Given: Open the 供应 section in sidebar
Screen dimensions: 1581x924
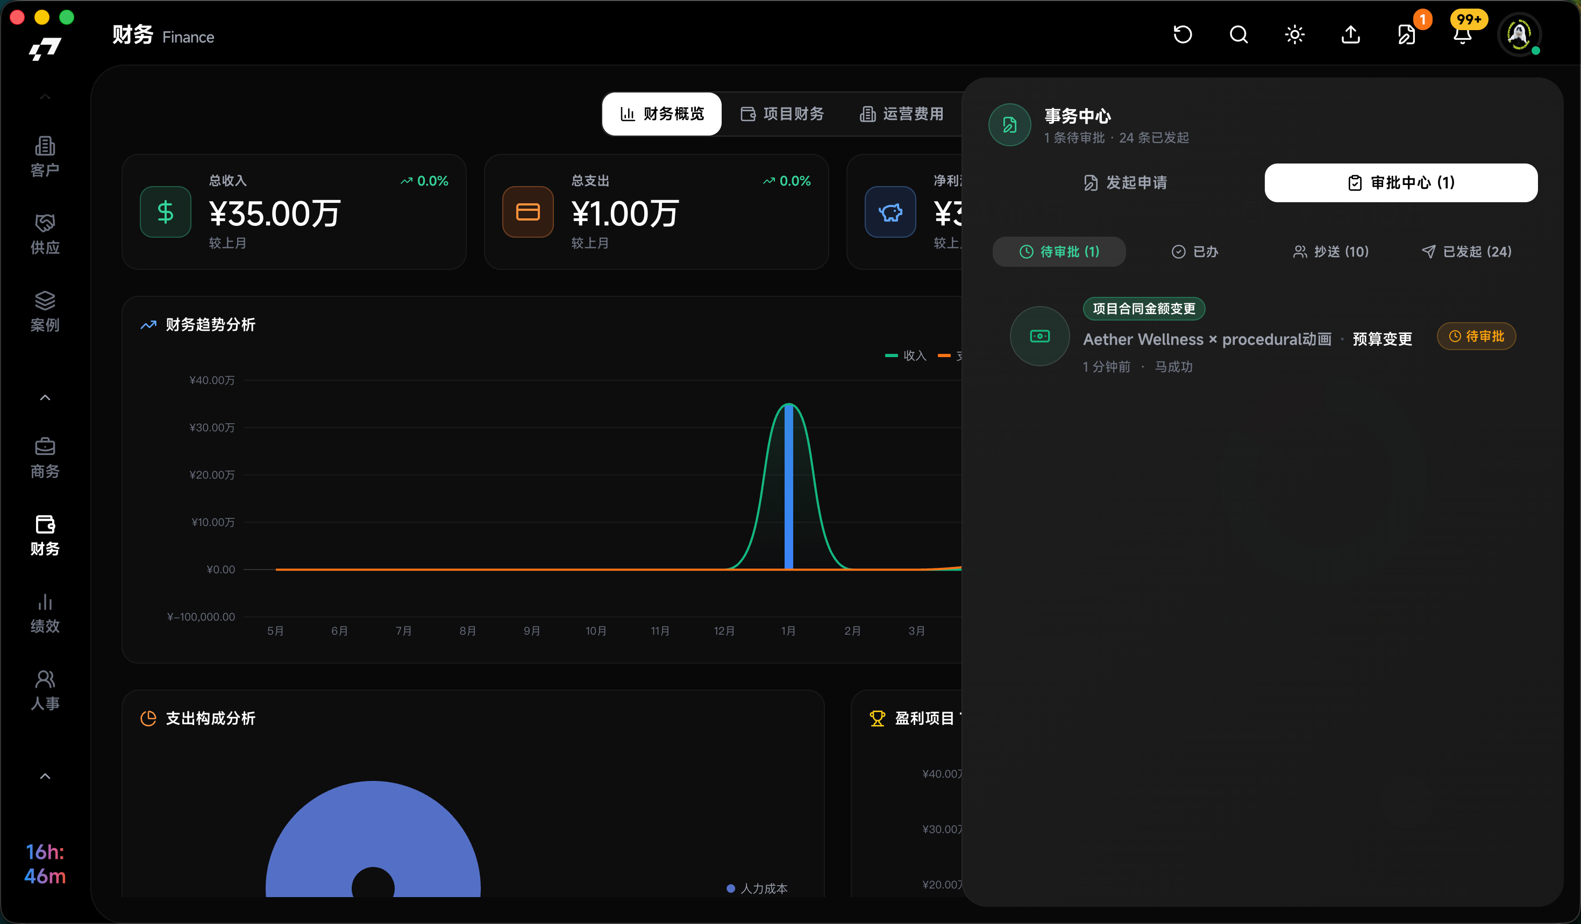Looking at the screenshot, I should [x=45, y=234].
